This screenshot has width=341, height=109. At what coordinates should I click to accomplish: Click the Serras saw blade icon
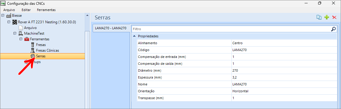pyautogui.click(x=32, y=56)
